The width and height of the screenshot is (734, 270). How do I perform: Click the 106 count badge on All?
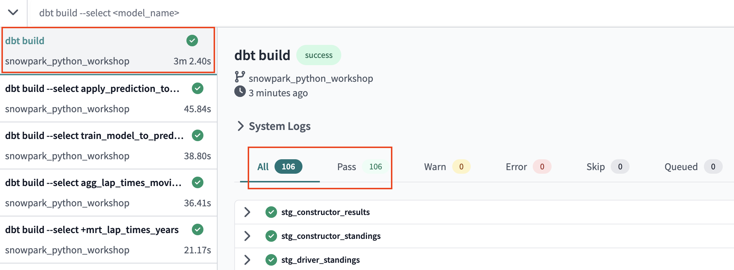pyautogui.click(x=288, y=166)
